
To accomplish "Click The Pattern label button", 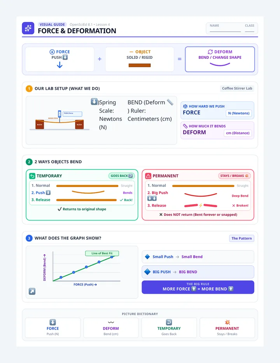I will [241, 238].
